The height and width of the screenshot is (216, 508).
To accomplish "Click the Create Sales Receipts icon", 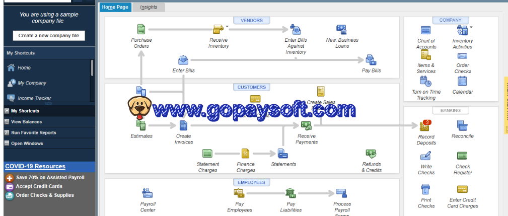I will [x=321, y=91].
